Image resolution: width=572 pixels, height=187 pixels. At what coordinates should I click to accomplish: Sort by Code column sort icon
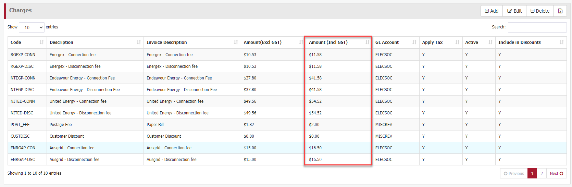coord(42,42)
